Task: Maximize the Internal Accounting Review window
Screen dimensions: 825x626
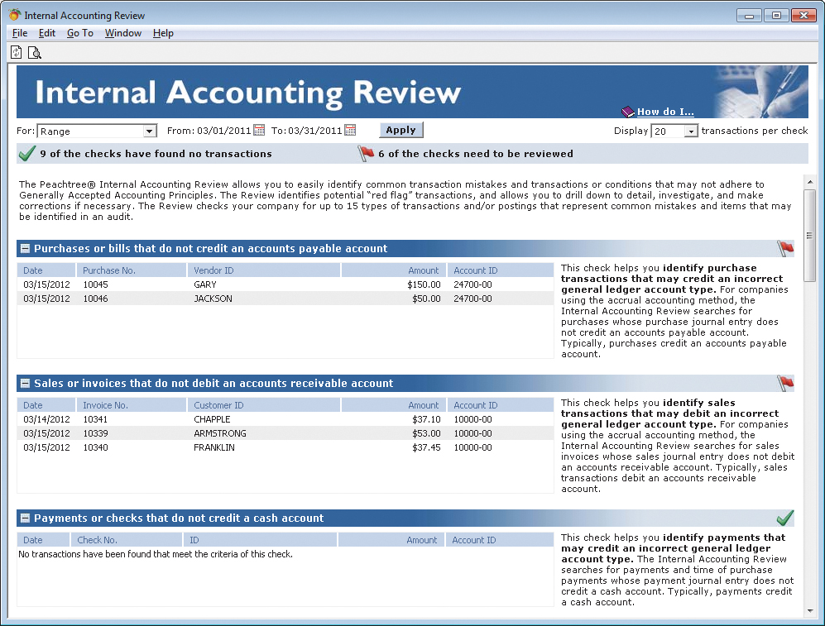Action: click(x=776, y=15)
